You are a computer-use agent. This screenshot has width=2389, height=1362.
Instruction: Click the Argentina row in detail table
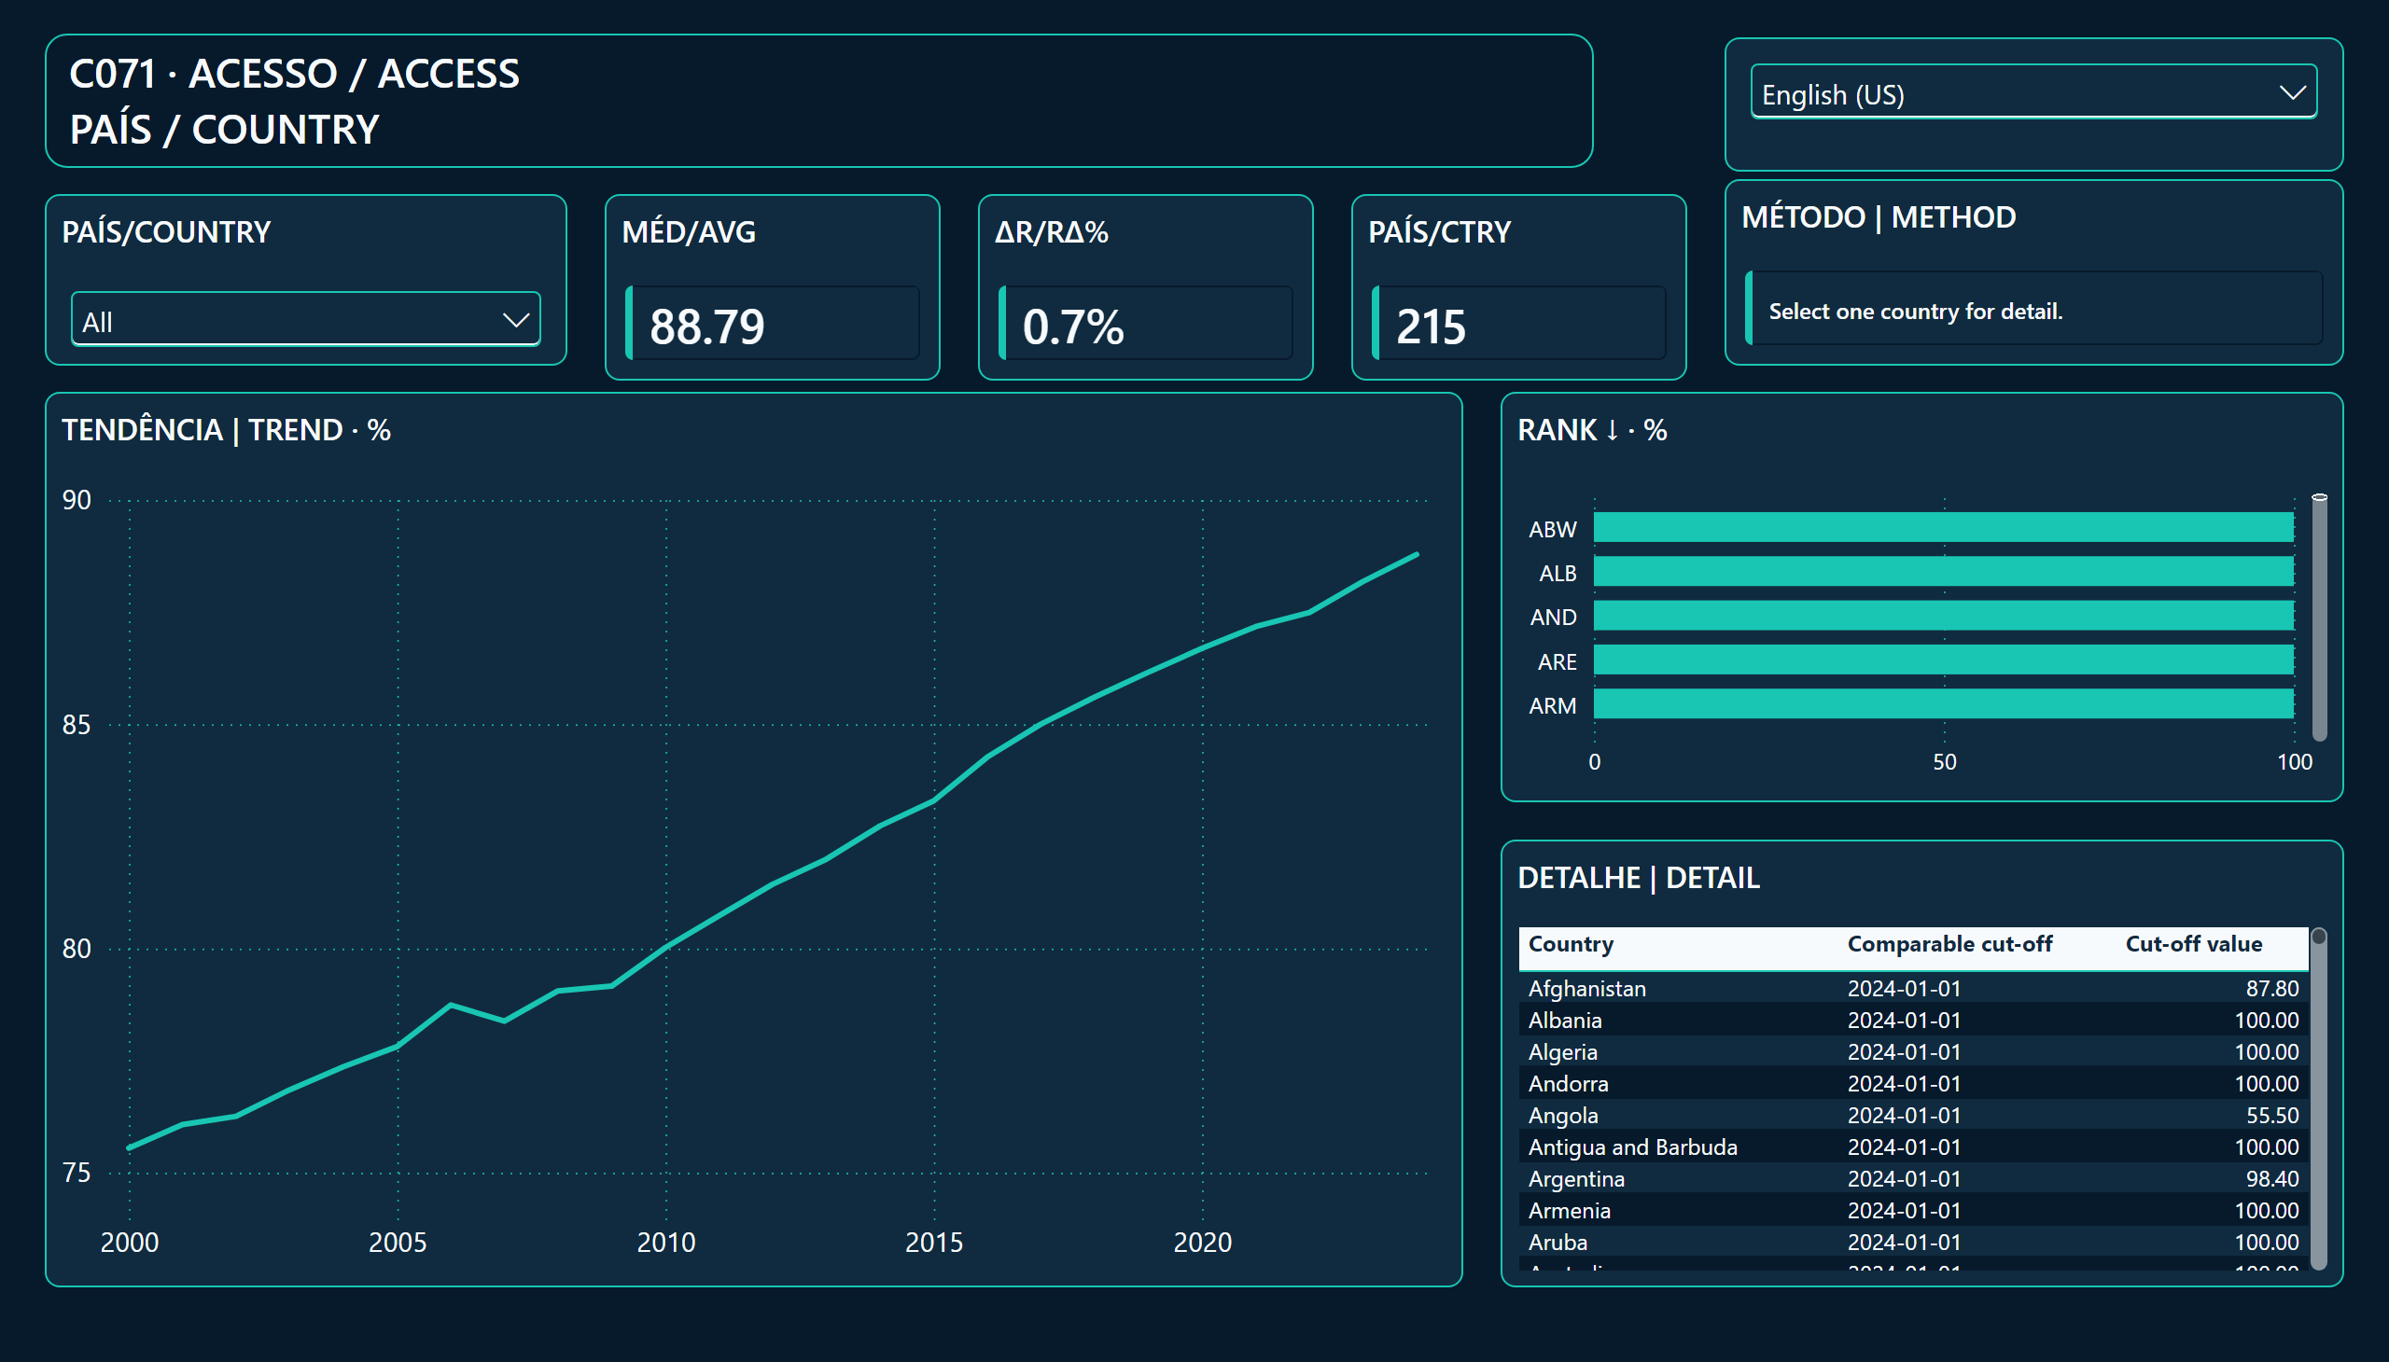(x=1913, y=1178)
